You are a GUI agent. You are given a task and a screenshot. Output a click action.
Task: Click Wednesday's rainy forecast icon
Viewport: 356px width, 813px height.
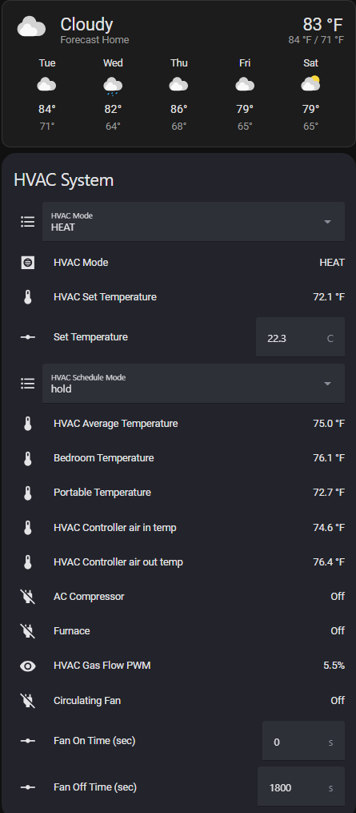click(x=113, y=86)
